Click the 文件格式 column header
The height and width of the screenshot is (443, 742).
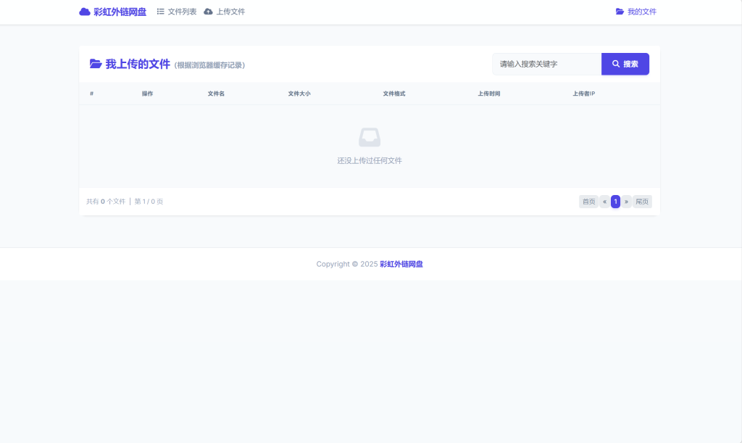393,94
